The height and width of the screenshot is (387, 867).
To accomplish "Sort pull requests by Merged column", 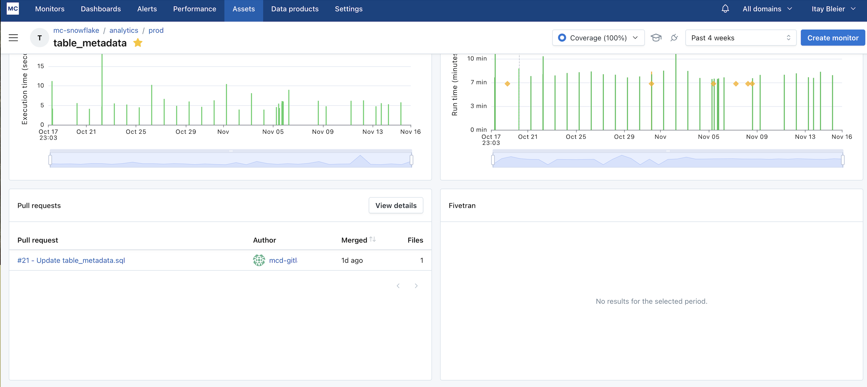I will pyautogui.click(x=372, y=239).
